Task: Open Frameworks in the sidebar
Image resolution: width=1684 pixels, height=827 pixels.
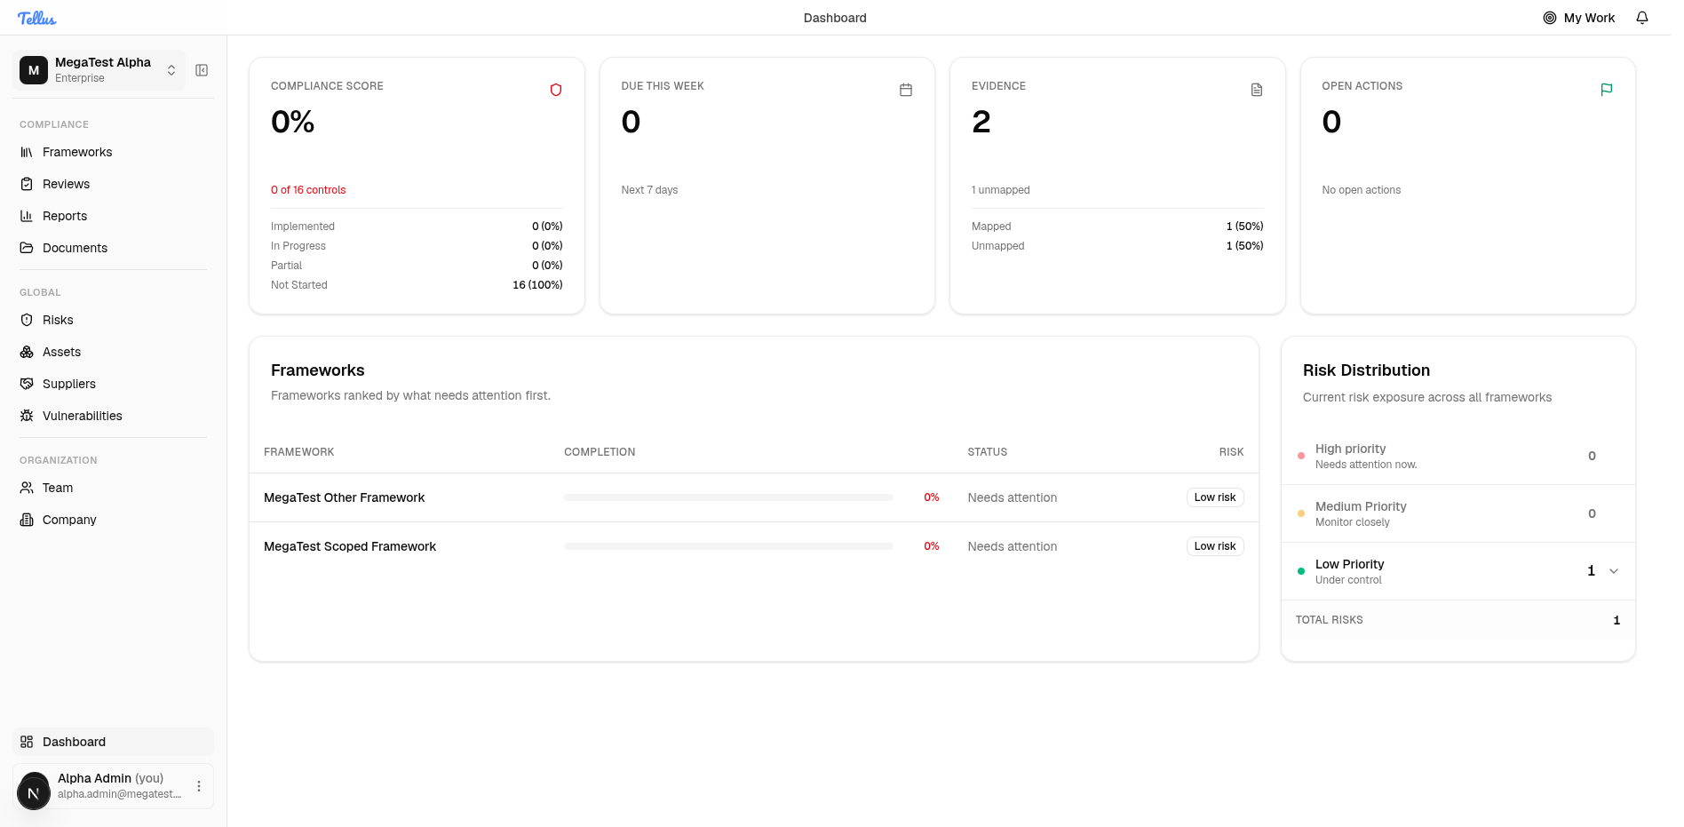Action: pos(113,152)
